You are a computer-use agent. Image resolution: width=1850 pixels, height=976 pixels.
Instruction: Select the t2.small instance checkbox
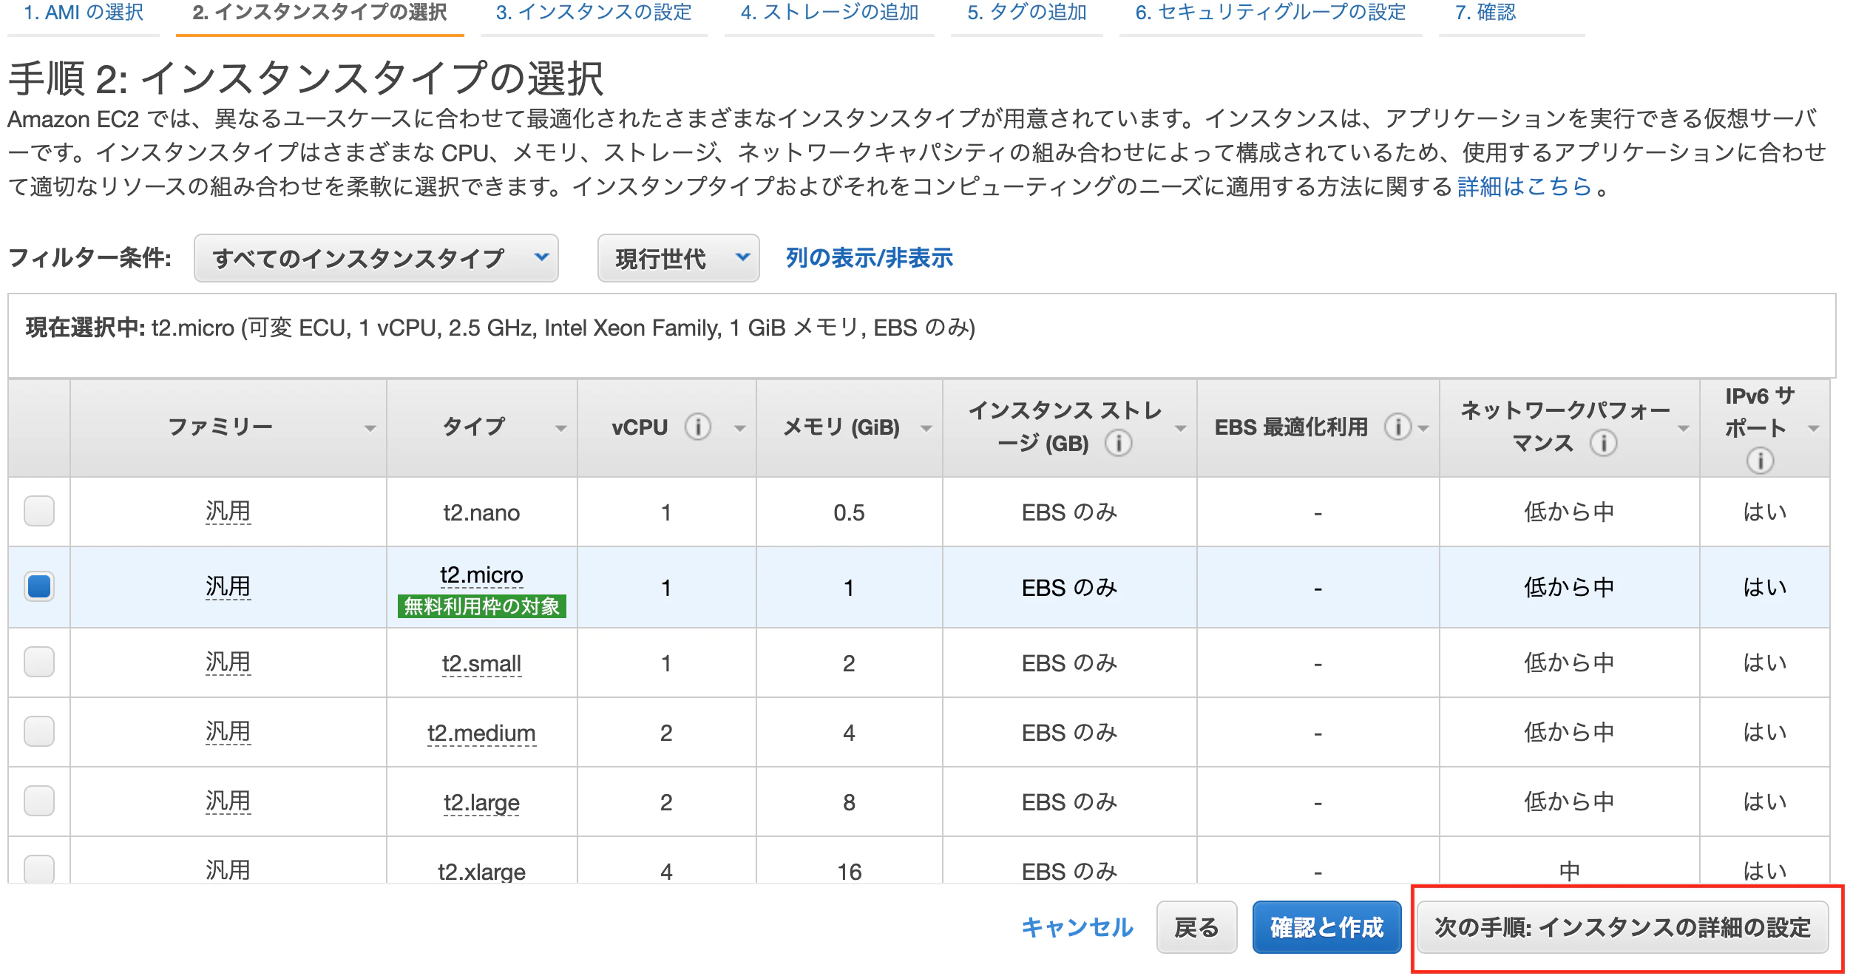point(39,662)
